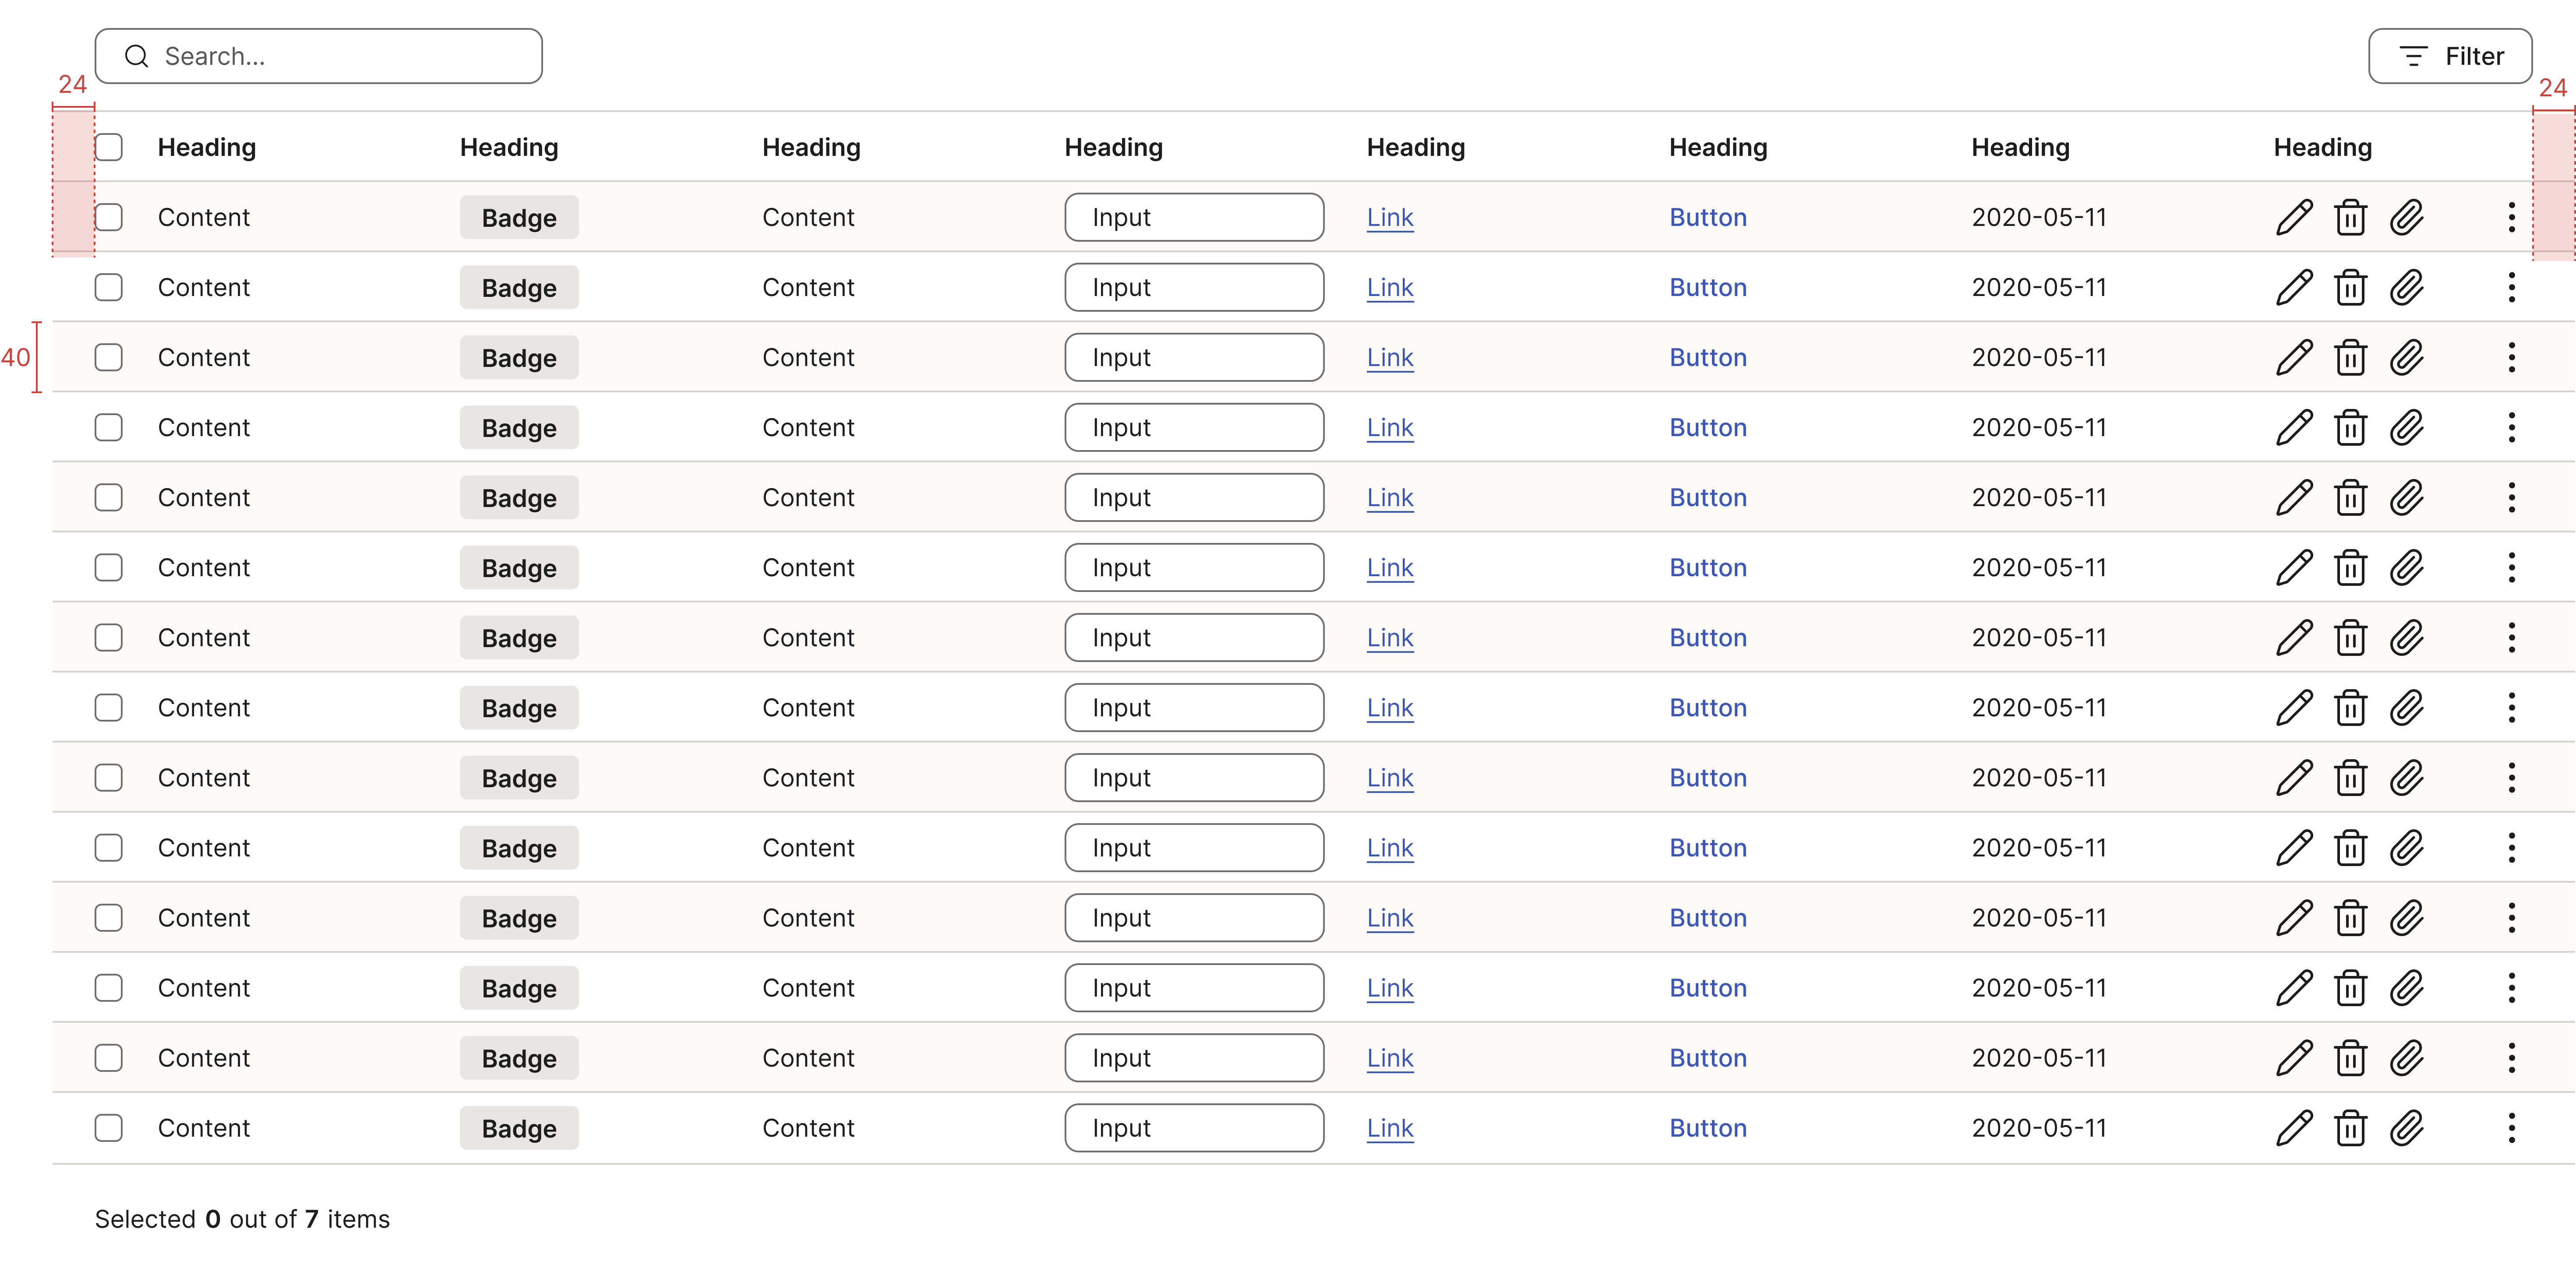
Task: Click the paperclip attach icon in the first data row
Action: click(2407, 217)
